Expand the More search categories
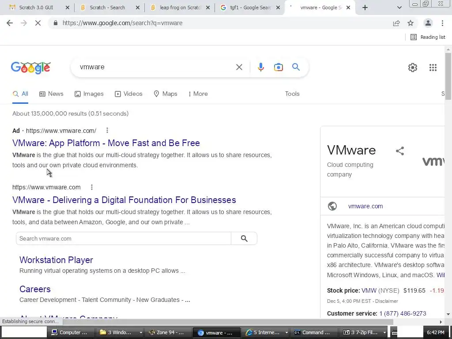This screenshot has height=339, width=452. (198, 94)
